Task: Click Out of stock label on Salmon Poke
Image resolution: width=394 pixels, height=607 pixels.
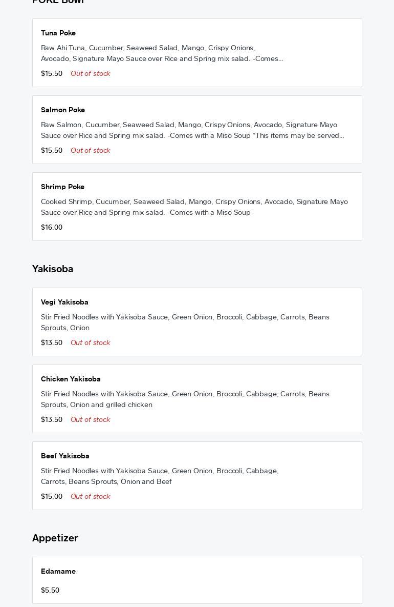Action: click(x=90, y=150)
